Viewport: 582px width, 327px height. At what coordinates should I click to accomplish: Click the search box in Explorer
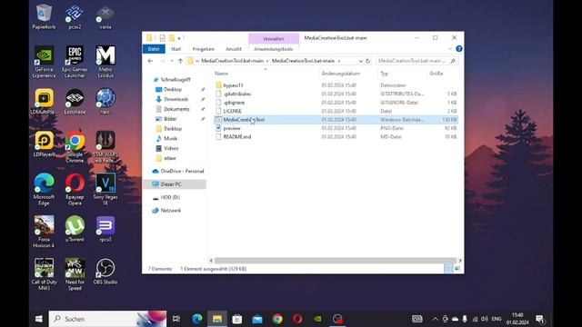click(416, 61)
